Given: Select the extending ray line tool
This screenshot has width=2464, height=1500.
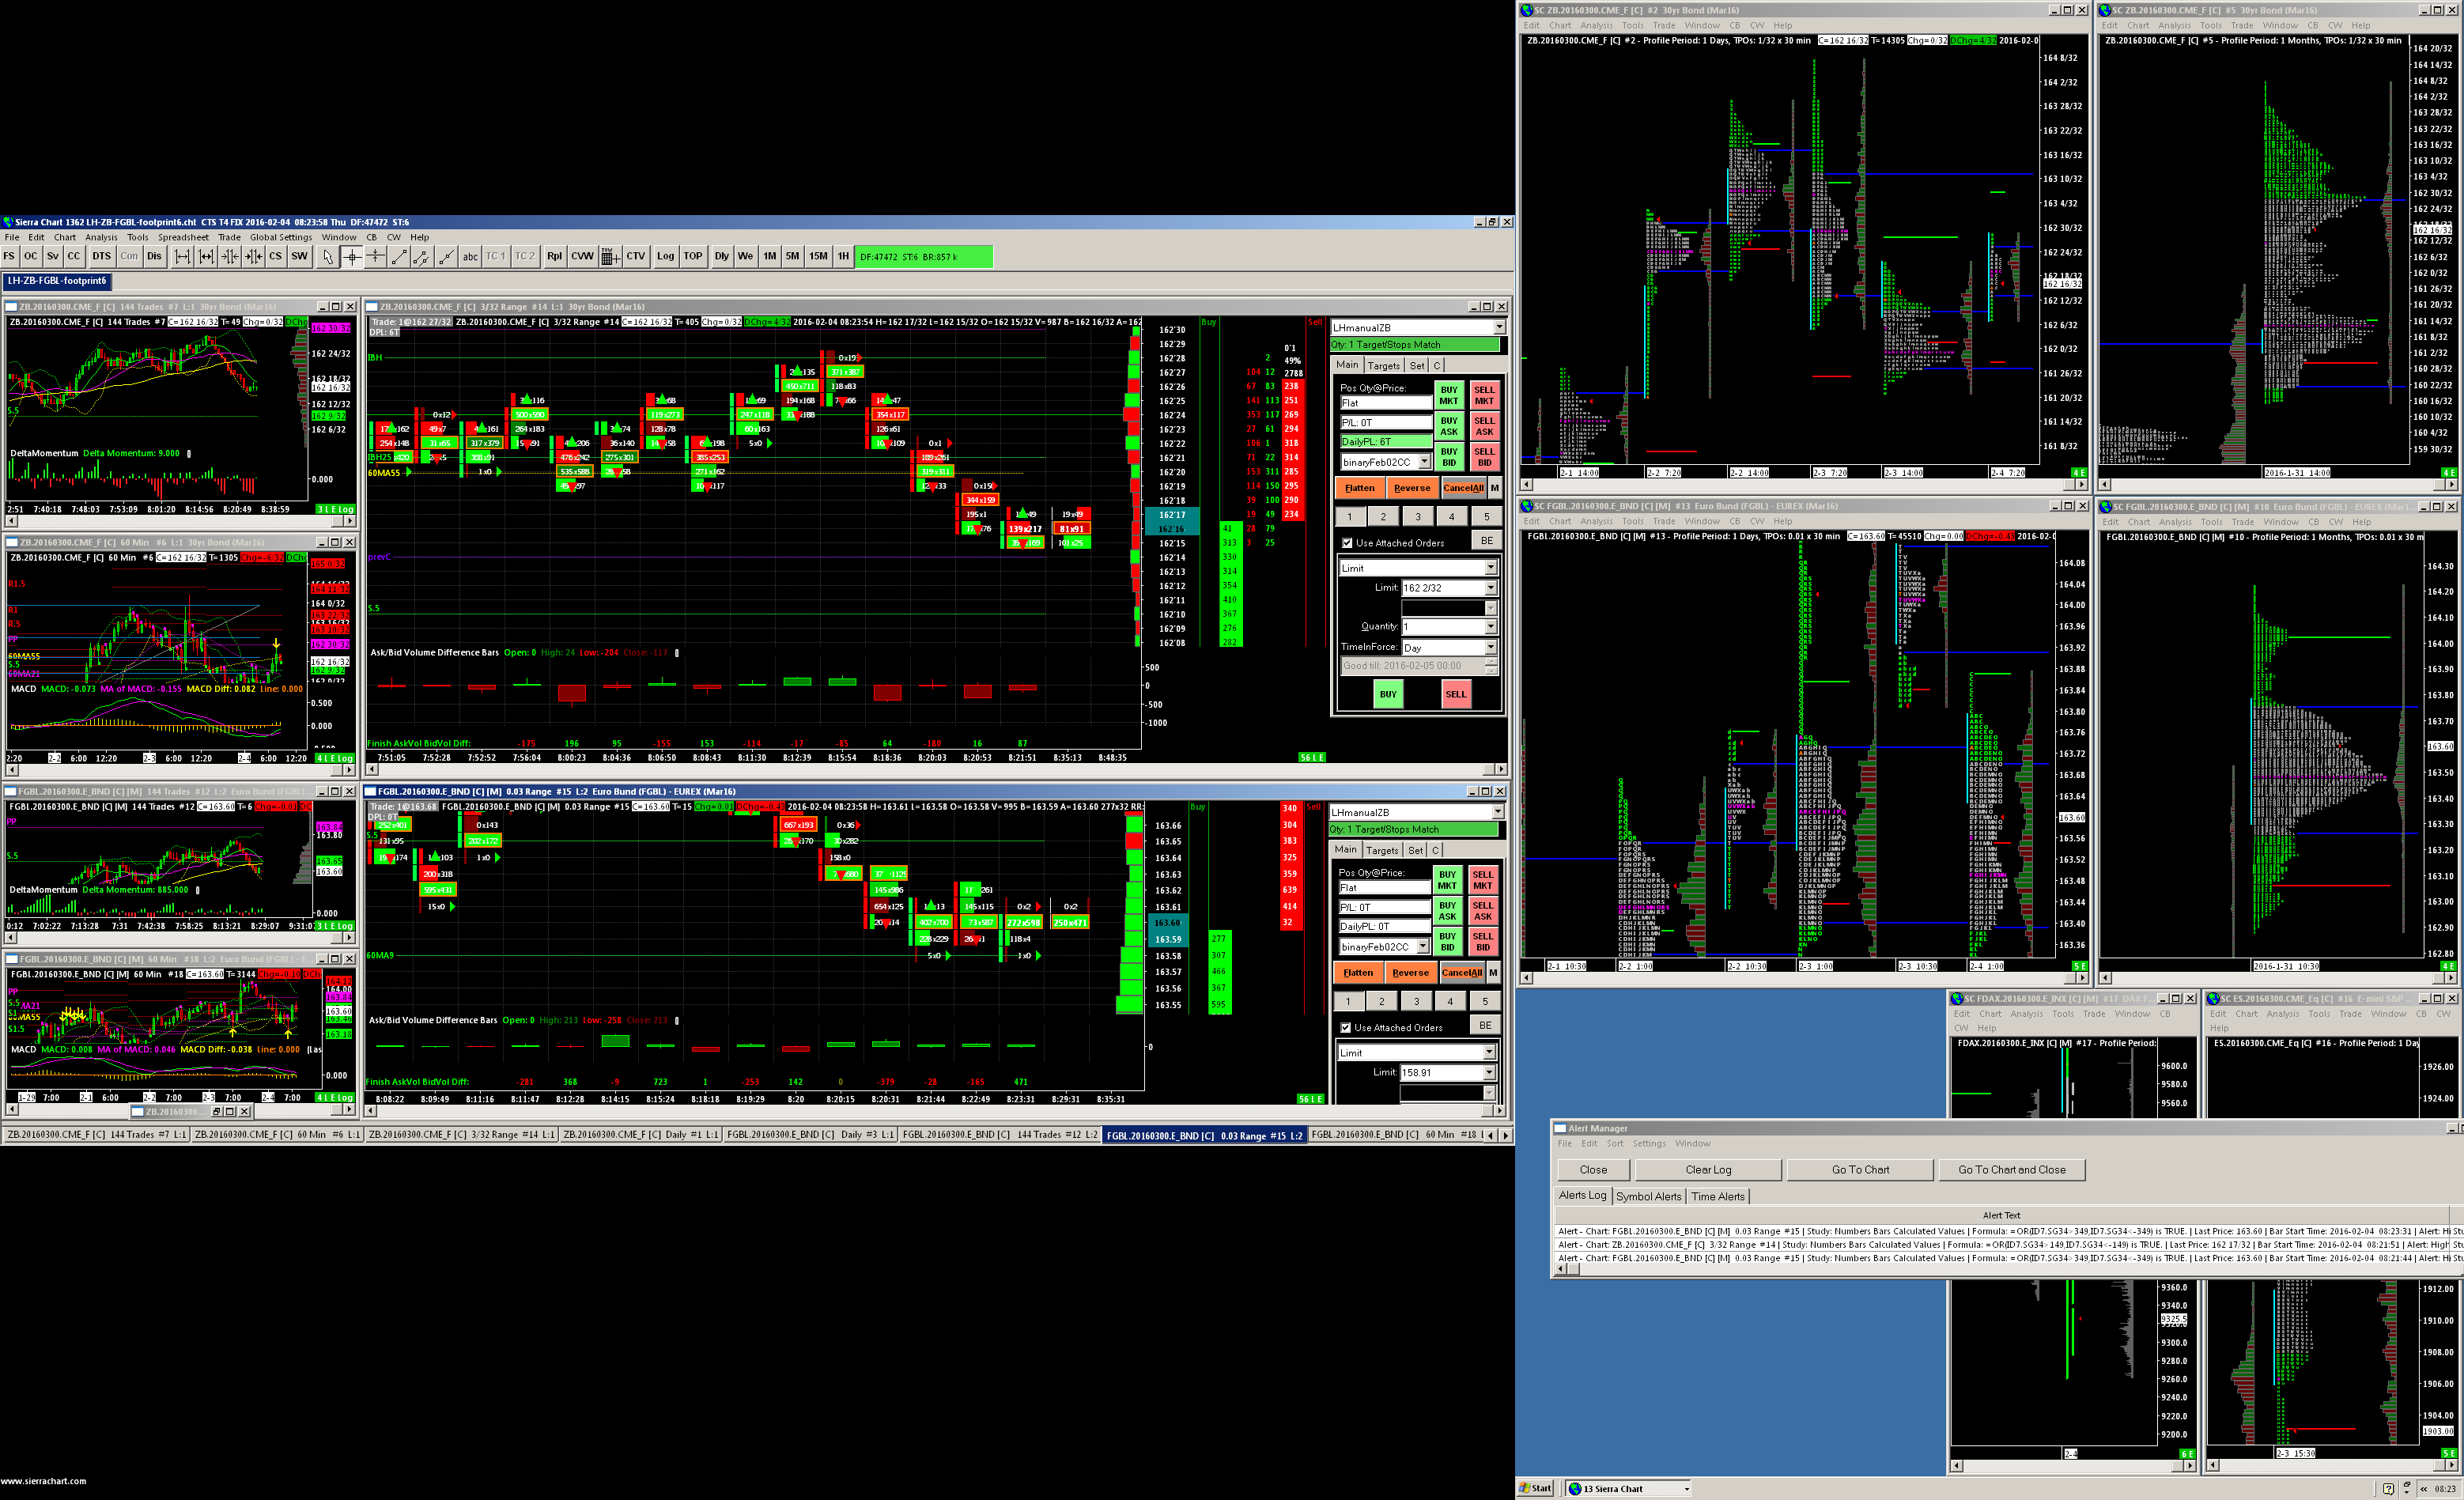Looking at the screenshot, I should [447, 257].
